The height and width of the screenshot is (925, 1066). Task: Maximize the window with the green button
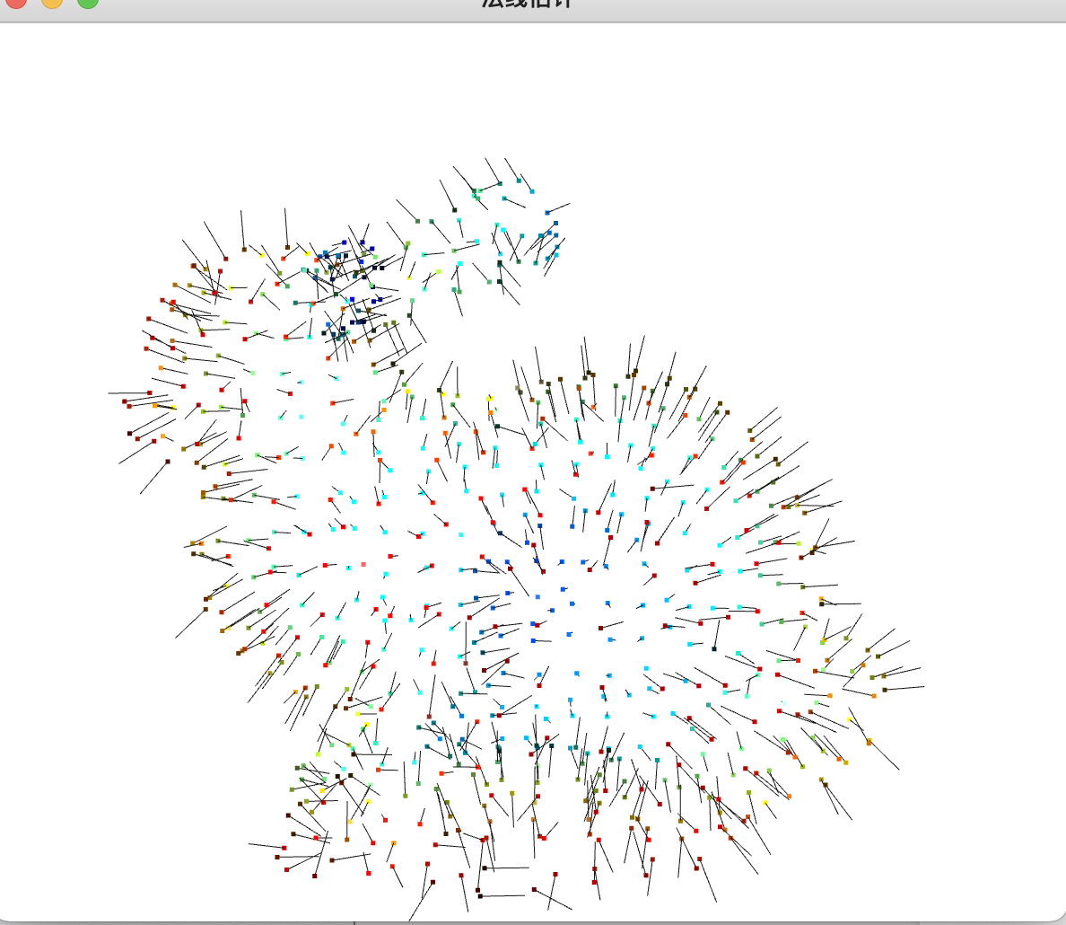coord(88,2)
